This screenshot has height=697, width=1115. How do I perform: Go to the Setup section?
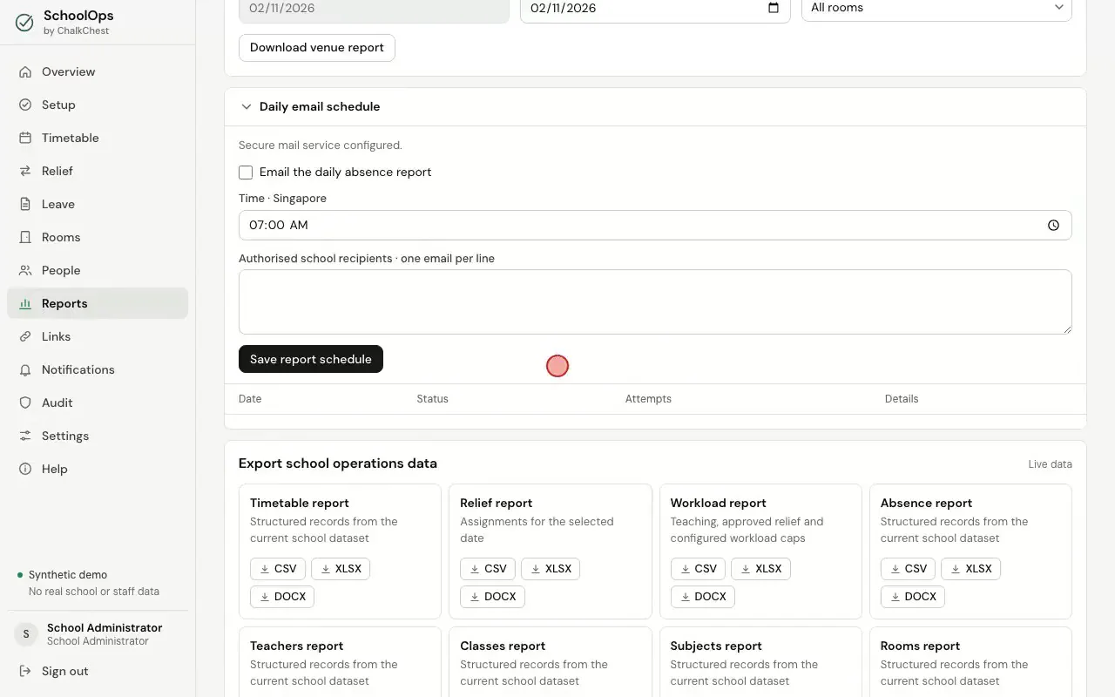click(98, 105)
